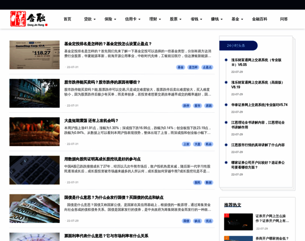Open the banknotes thumbnail for 国债 article
Viewport: 305px width, 241px height.
coord(35,208)
